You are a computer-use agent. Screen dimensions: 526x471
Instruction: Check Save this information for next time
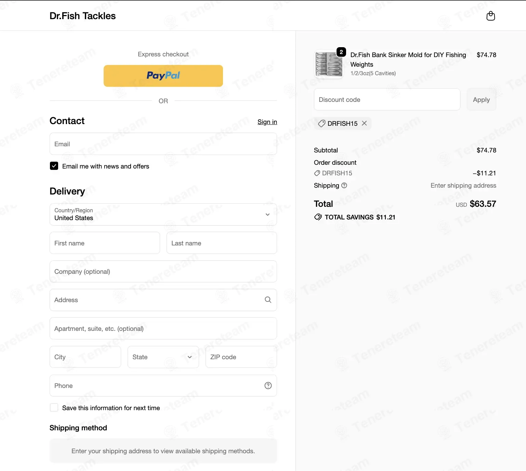coord(54,407)
